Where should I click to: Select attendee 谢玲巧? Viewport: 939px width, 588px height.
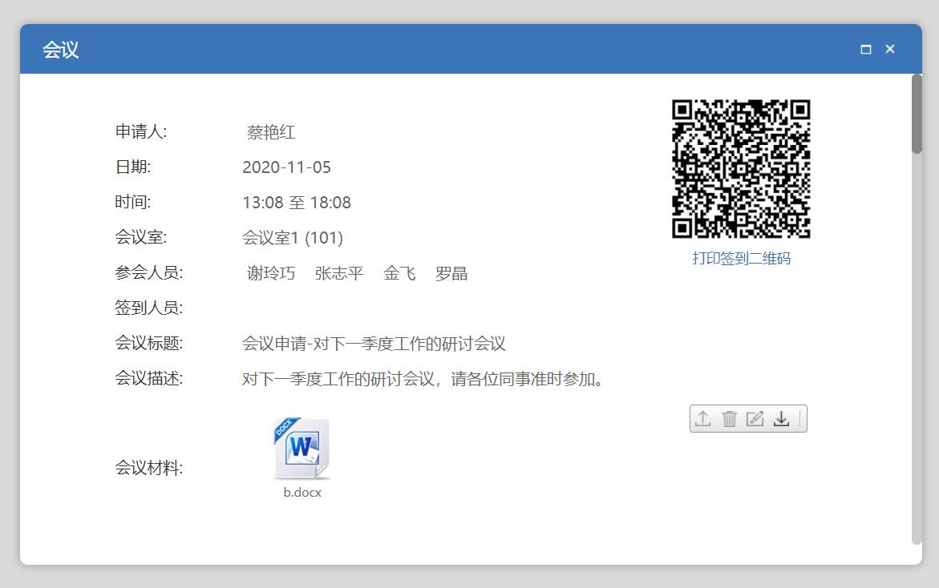(x=271, y=273)
